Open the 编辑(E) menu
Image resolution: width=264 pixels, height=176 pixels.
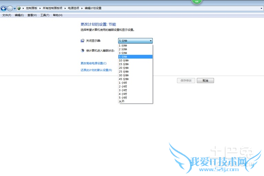[19, 15]
